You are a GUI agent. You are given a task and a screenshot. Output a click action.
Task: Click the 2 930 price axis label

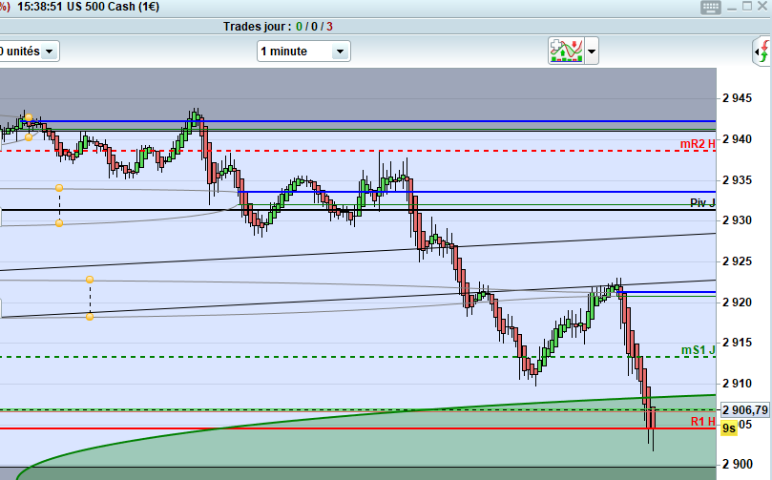click(x=737, y=220)
